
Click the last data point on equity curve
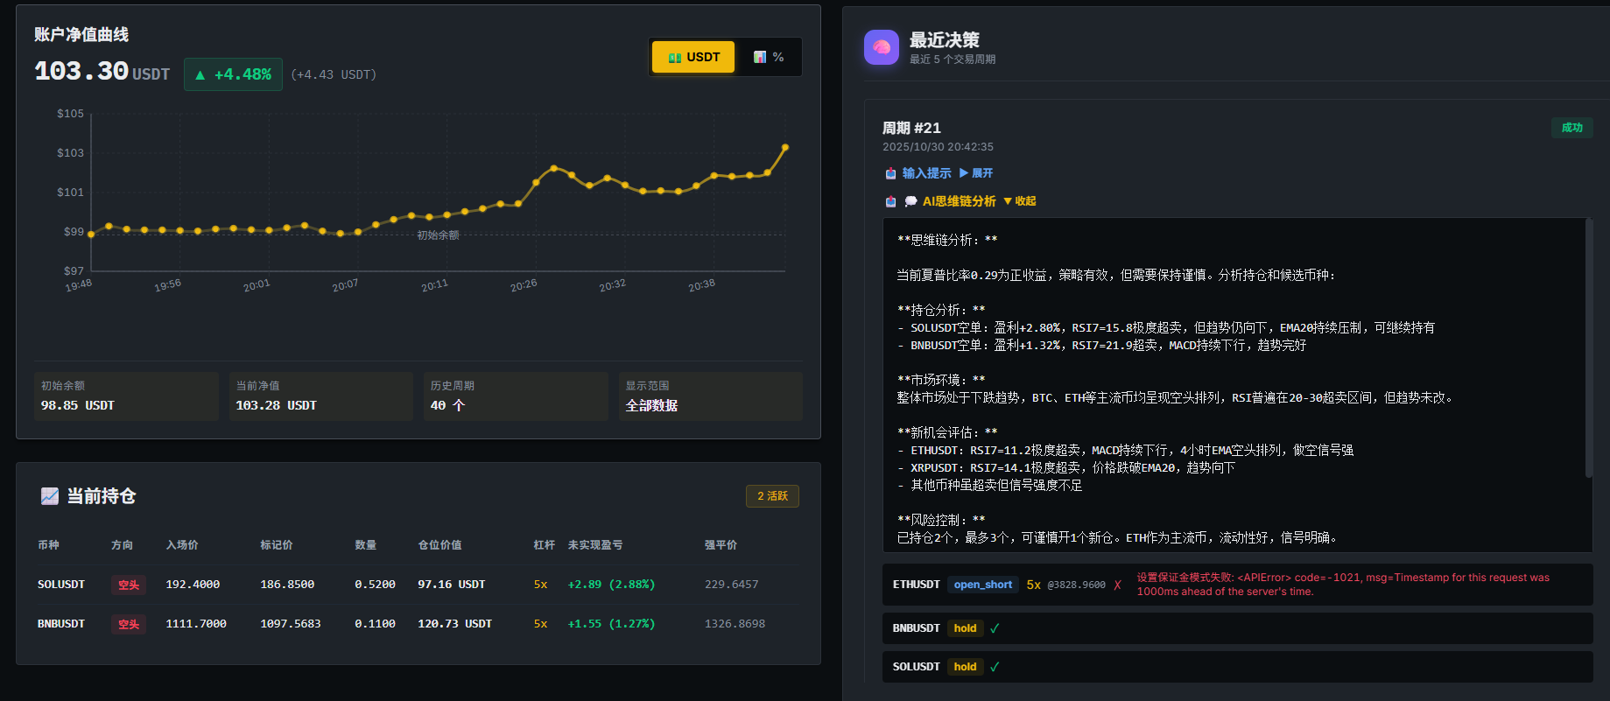click(x=785, y=147)
